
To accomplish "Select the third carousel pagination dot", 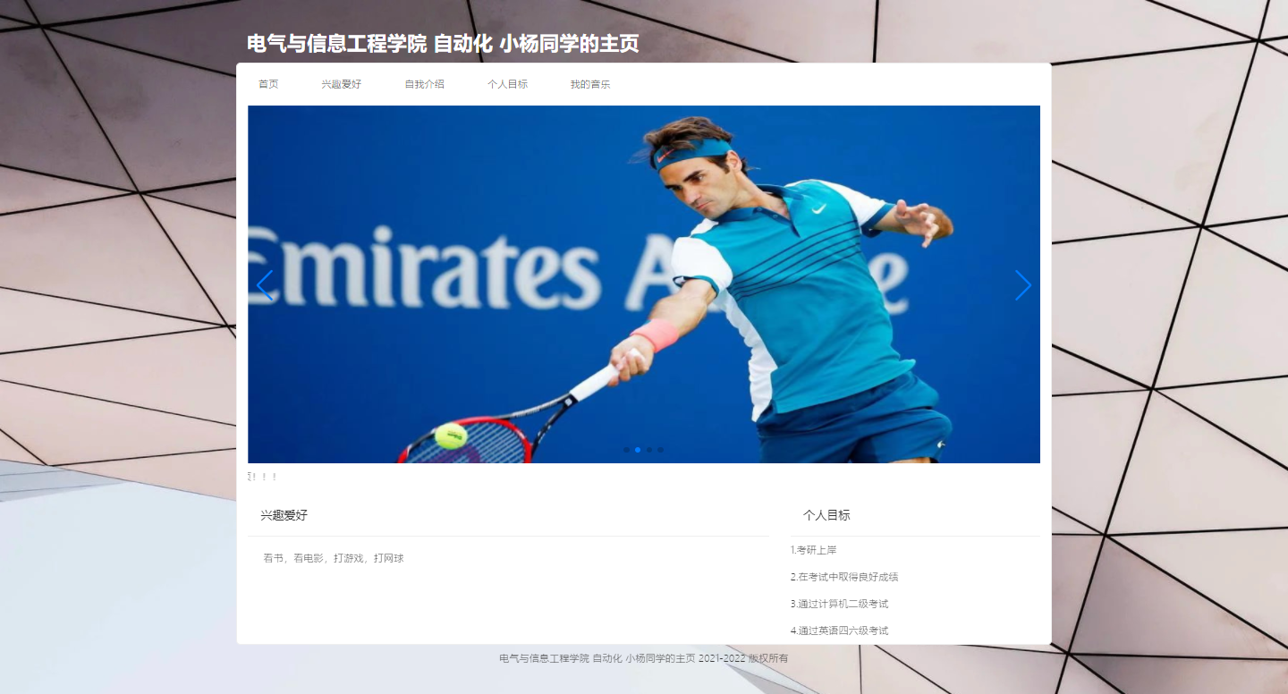I will click(649, 450).
